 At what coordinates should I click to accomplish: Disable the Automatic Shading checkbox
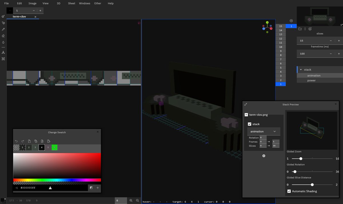tap(289, 191)
